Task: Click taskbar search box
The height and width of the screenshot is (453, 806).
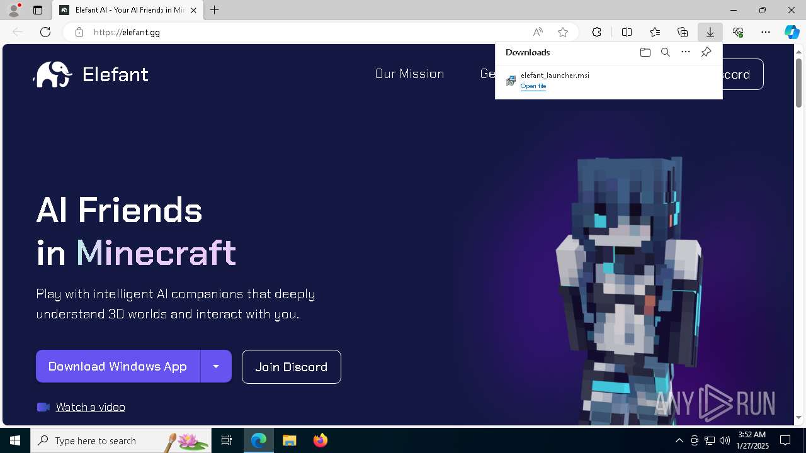Action: [121, 440]
